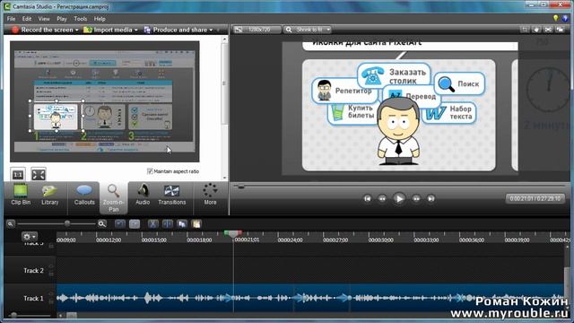The image size is (574, 323).
Task: Click the step backward button
Action: 382,198
